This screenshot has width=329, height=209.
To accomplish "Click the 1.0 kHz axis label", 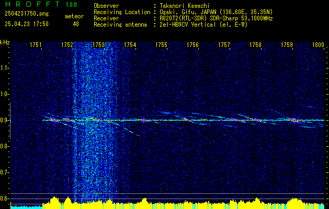I will (5, 94).
